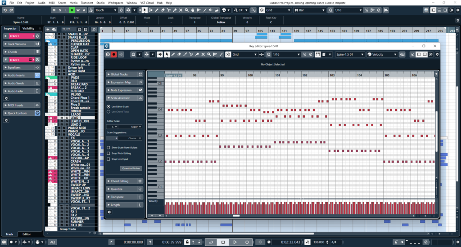This screenshot has width=461, height=247.
Task: Click the Record button in transport bar
Action: 247,242
